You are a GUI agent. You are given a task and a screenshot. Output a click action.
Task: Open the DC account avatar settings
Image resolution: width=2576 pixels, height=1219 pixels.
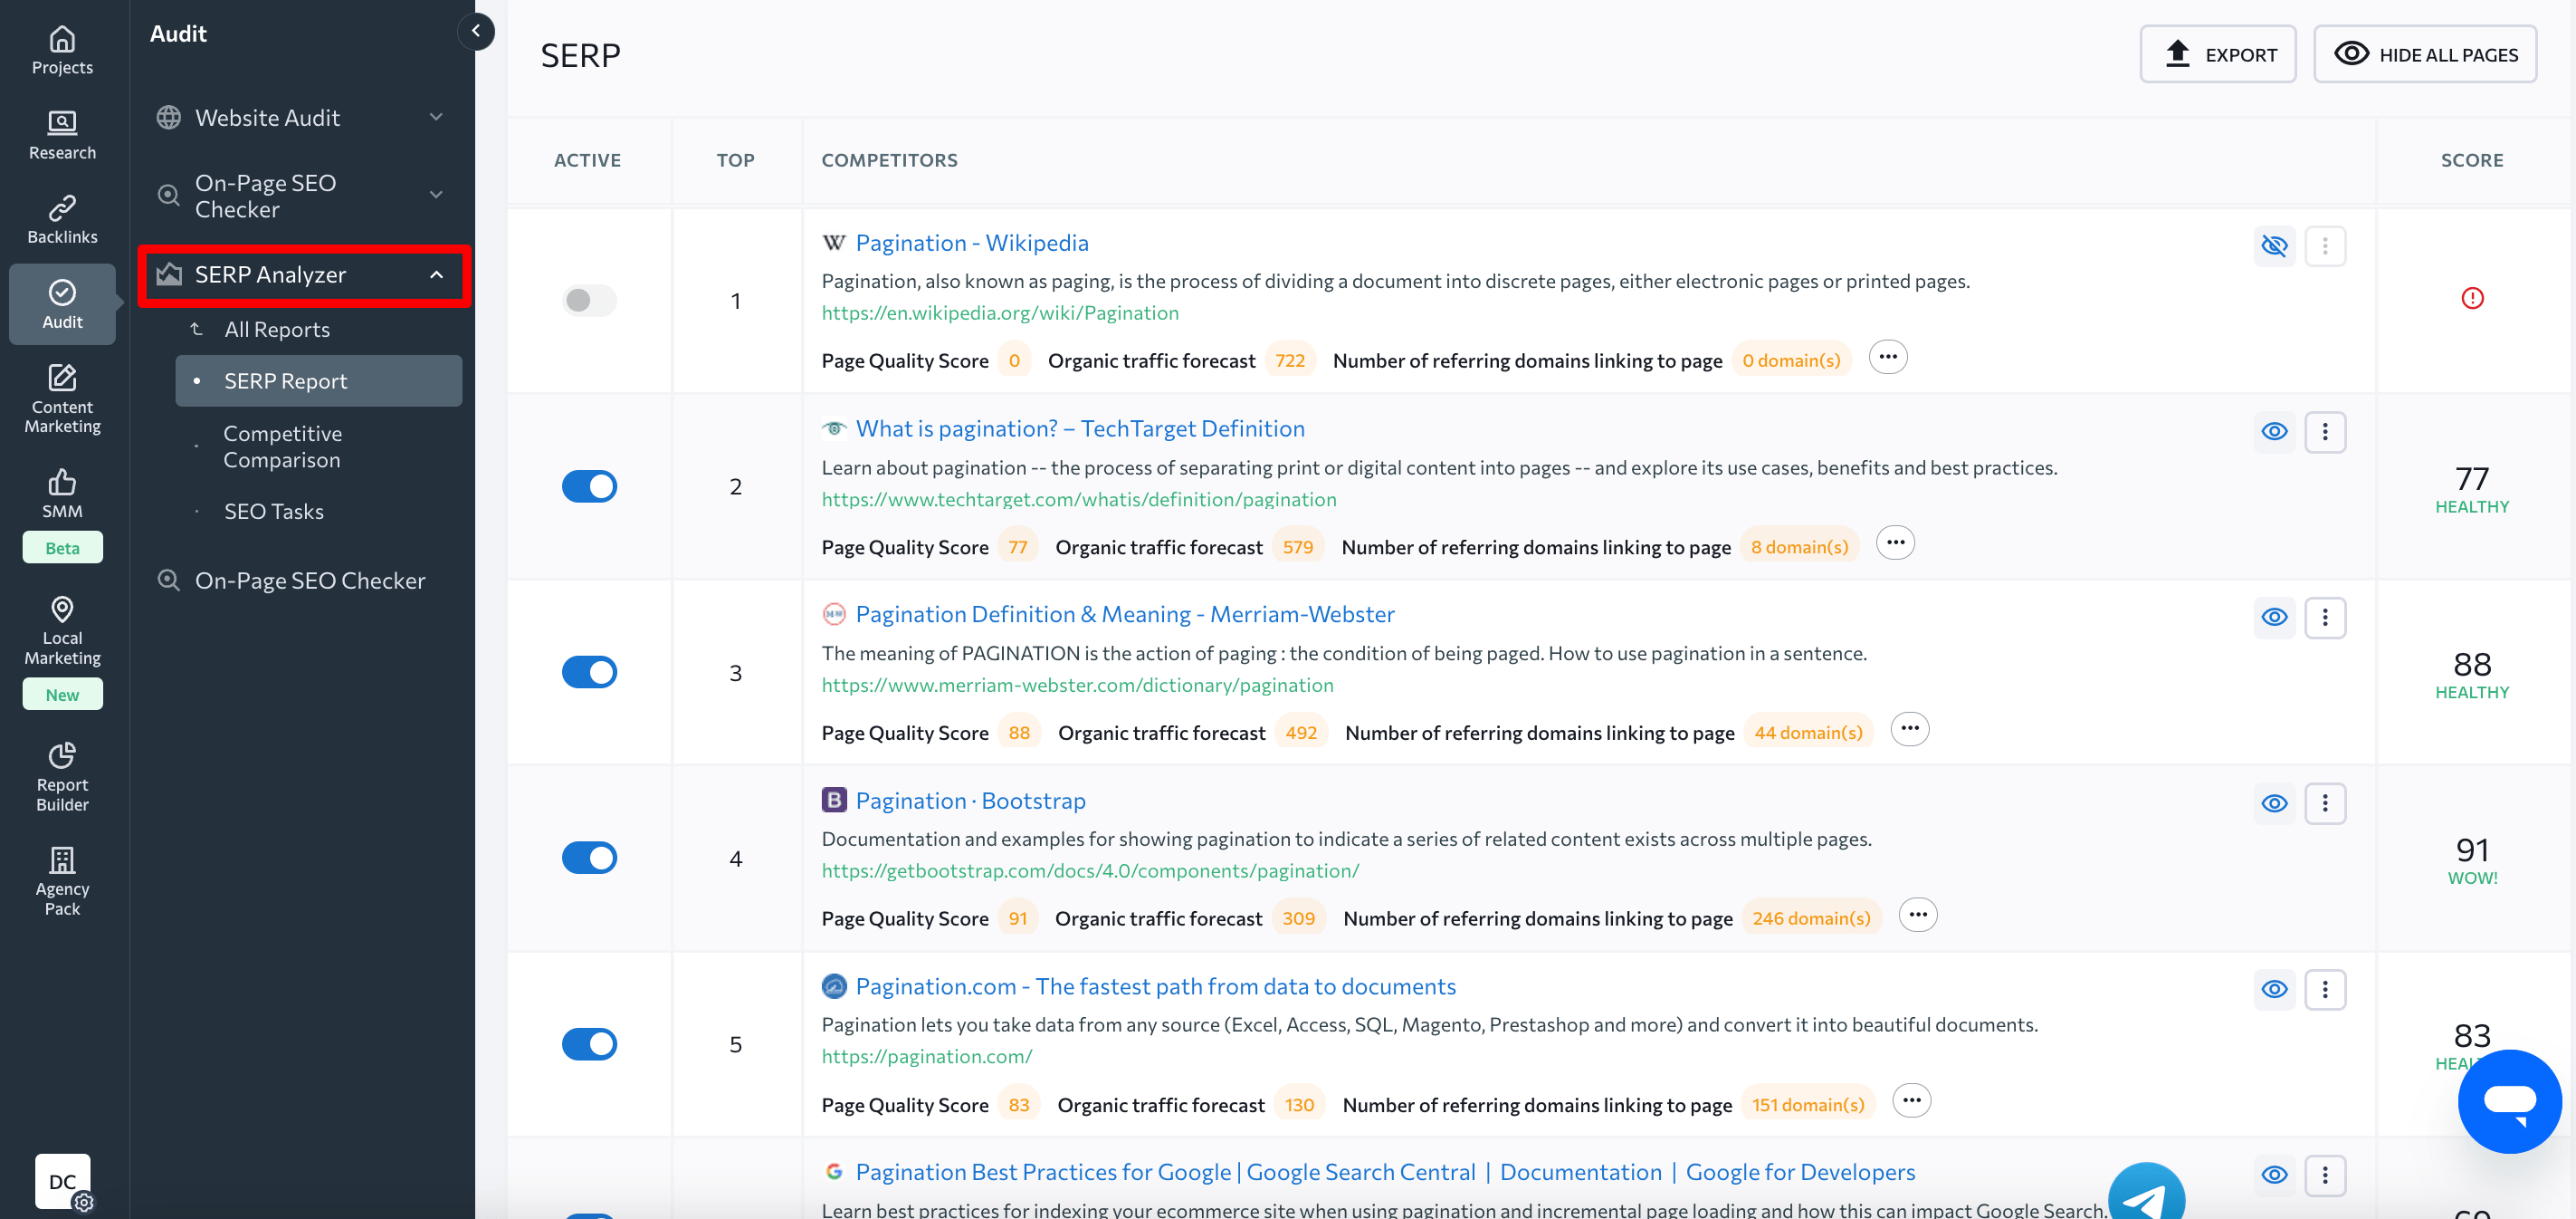point(63,1182)
